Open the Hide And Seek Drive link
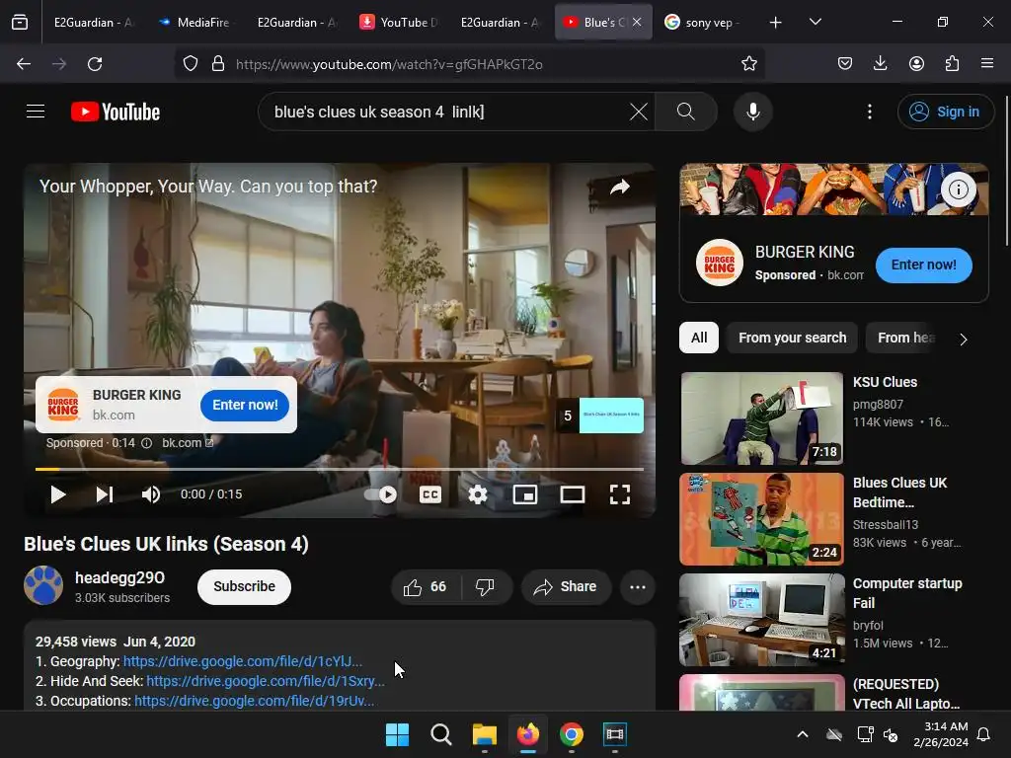Viewport: 1011px width, 758px height. [266, 681]
